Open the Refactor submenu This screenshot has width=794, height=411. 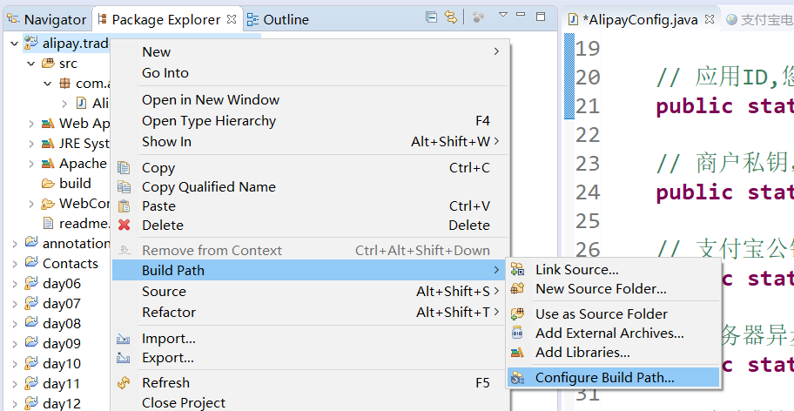(x=310, y=313)
